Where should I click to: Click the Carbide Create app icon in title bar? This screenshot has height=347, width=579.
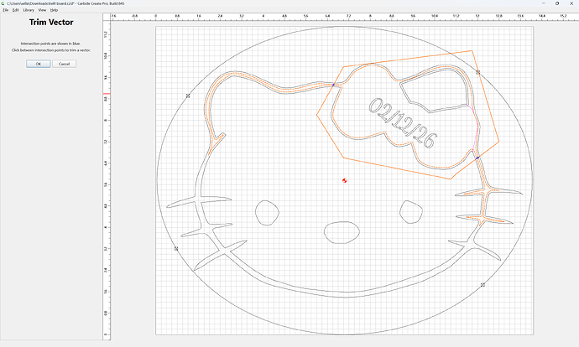[3, 3]
